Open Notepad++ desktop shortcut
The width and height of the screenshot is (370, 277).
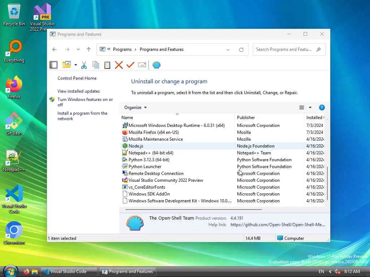(14, 161)
